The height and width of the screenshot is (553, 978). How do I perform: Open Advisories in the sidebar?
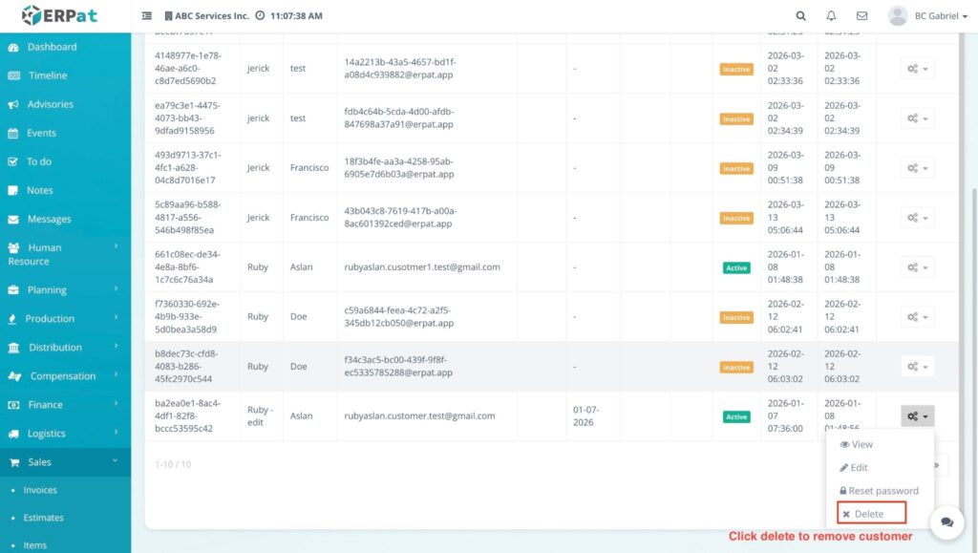[50, 104]
